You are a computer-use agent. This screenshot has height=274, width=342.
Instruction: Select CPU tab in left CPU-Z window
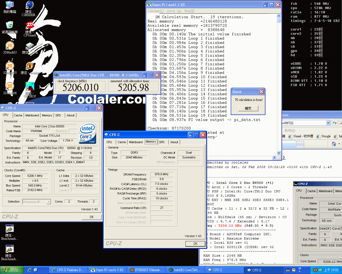(6, 115)
